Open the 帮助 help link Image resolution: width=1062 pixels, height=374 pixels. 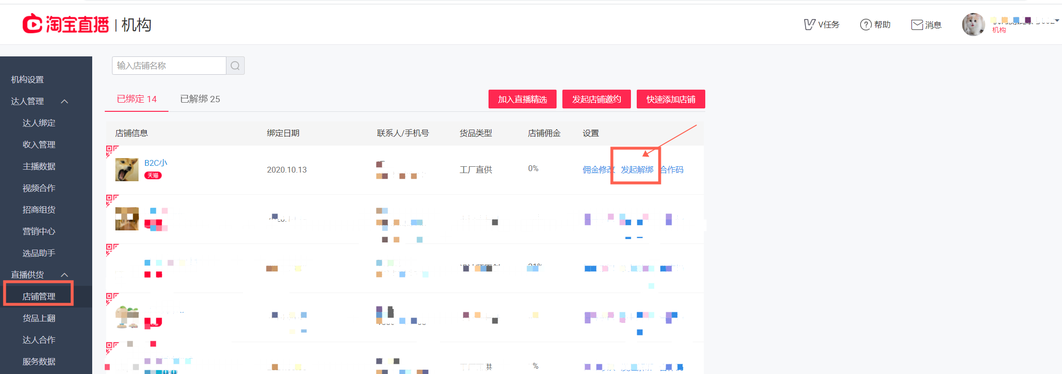coord(875,25)
